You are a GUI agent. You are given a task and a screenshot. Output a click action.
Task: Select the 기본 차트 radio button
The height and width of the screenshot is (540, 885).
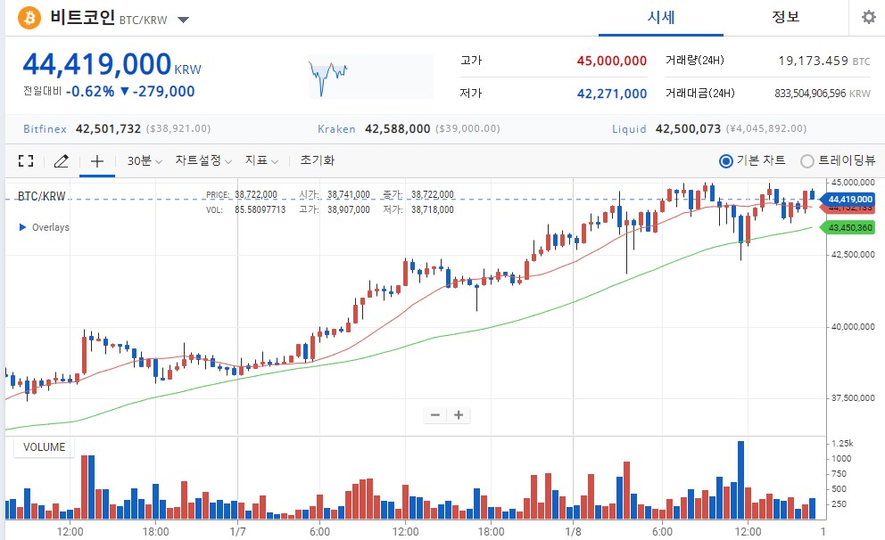coord(726,161)
